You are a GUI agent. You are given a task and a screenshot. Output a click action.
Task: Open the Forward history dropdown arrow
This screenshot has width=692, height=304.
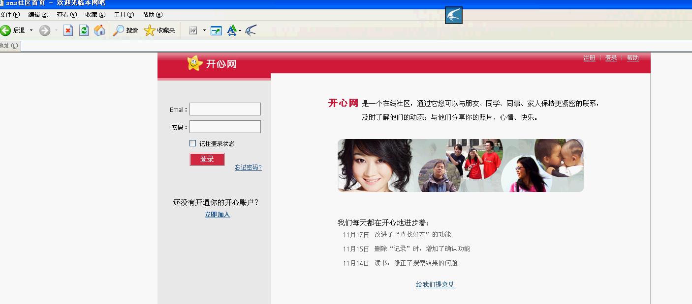tap(56, 30)
